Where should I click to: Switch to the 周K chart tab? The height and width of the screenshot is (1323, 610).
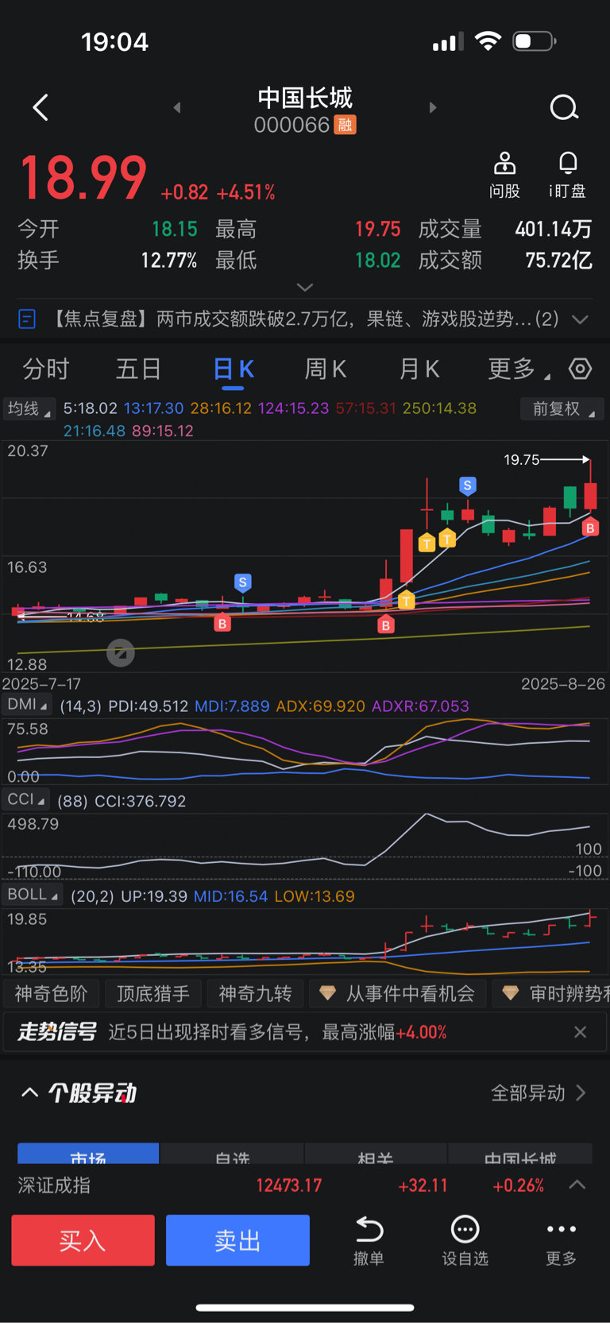pyautogui.click(x=326, y=369)
